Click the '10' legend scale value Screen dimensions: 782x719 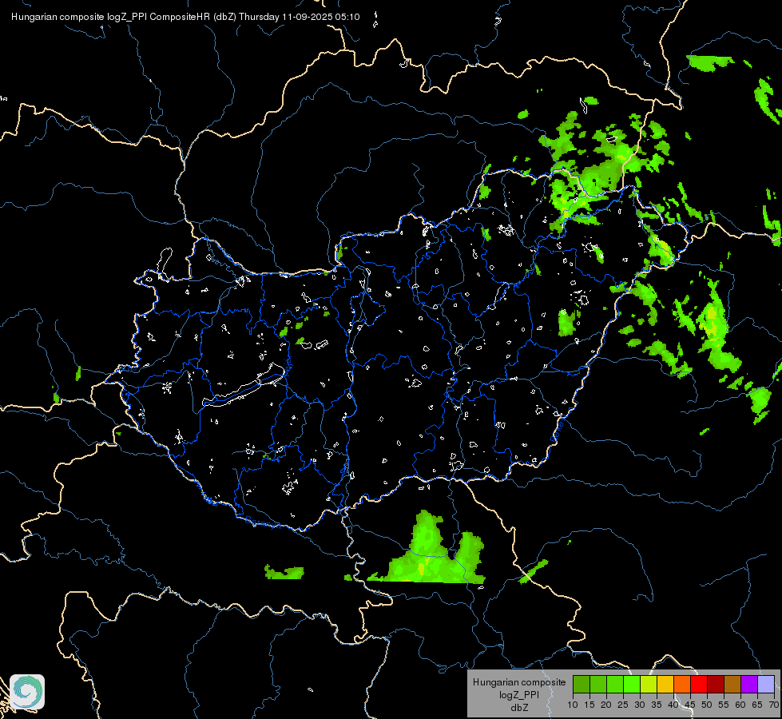pos(573,705)
